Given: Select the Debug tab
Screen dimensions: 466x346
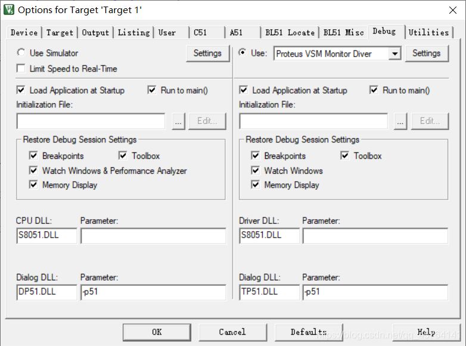Looking at the screenshot, I should tap(386, 32).
